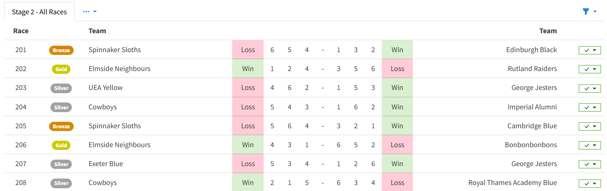607x191 pixels.
Task: Click the Royal Thames Academy Blue team
Action: tap(512, 183)
